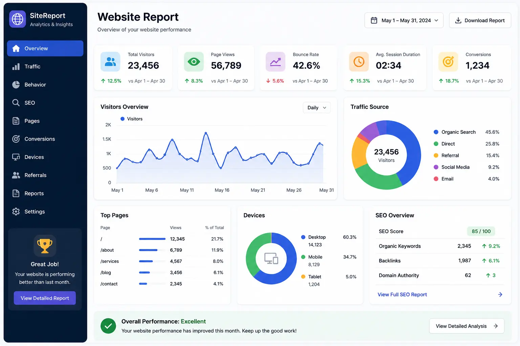Open the Daily interval dropdown
The height and width of the screenshot is (346, 520).
click(x=317, y=108)
